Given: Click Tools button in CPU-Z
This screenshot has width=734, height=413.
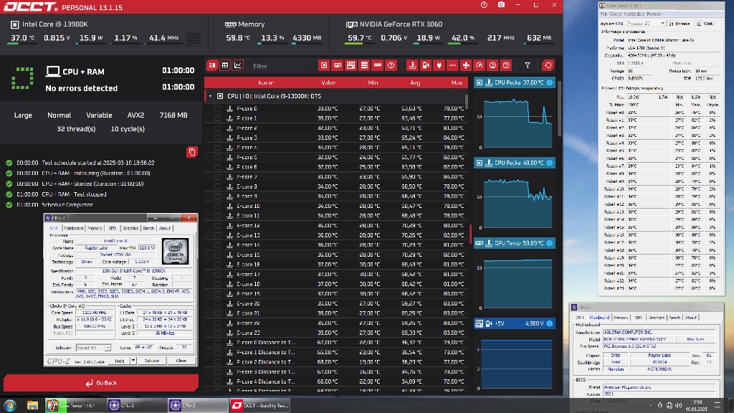Looking at the screenshot, I should 120,361.
